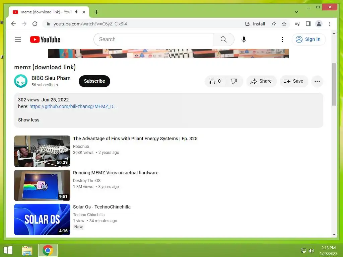Visit the Destroy The OS channel
Screen dimensions: 343x257
tap(87, 180)
